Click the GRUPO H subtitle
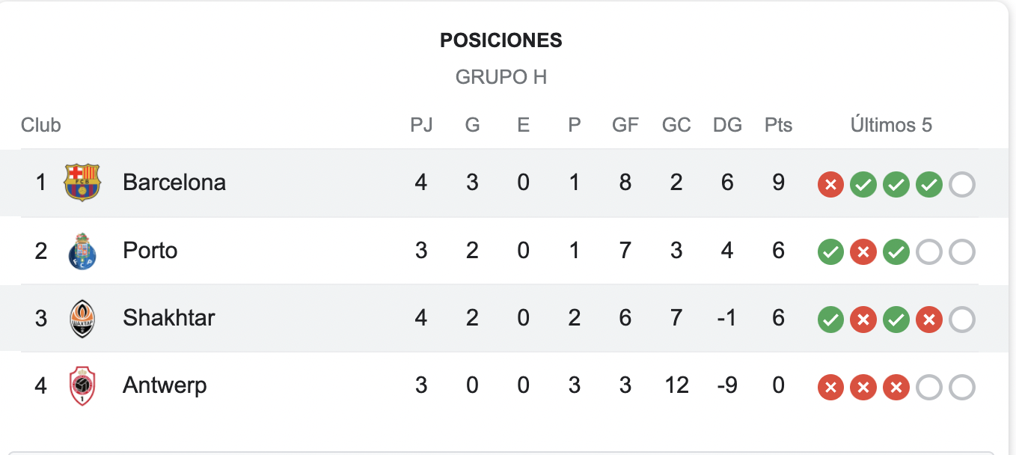This screenshot has height=455, width=1016. (501, 77)
